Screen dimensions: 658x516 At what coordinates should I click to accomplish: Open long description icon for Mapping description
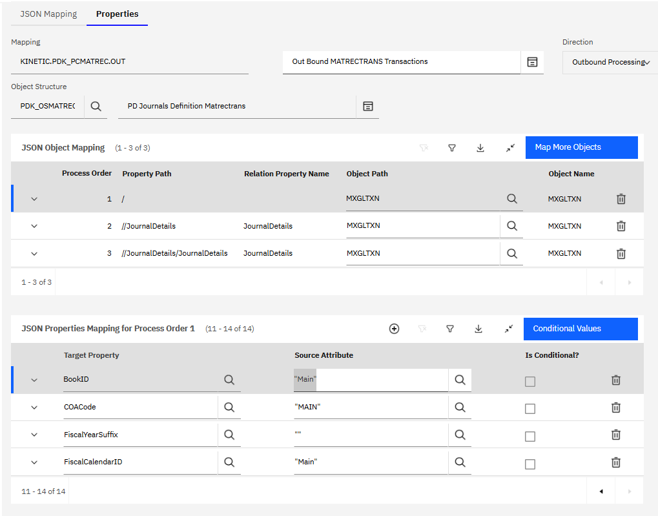[x=532, y=62]
